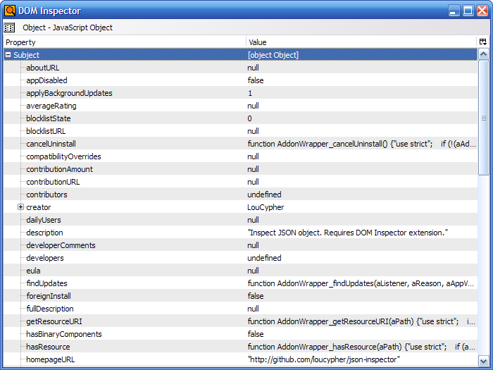Click the scrollbar down arrow
This screenshot has width=493, height=370.
point(483,361)
